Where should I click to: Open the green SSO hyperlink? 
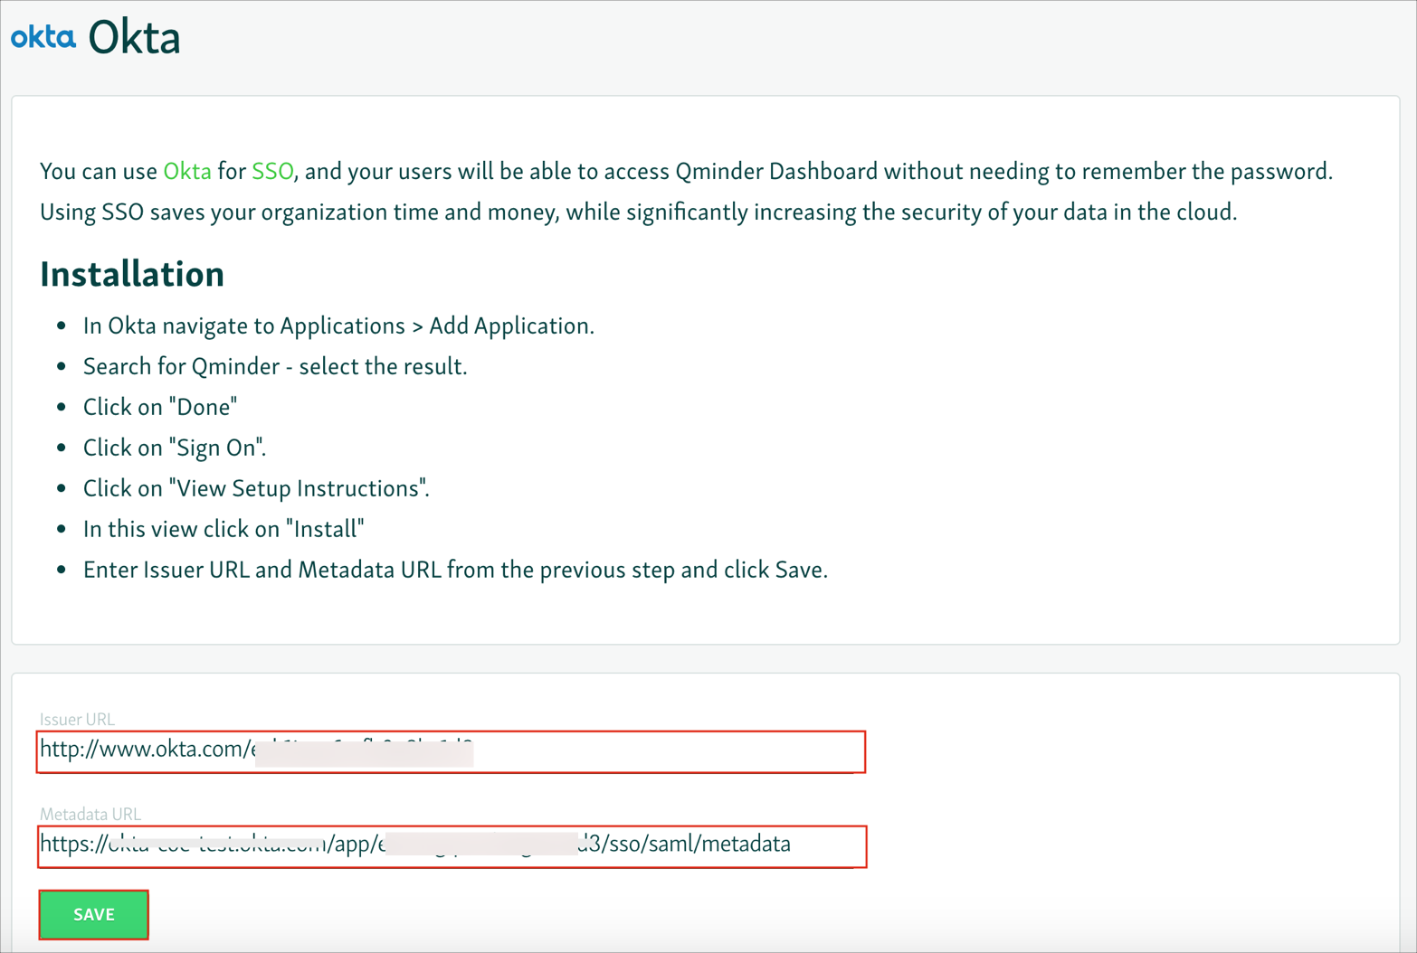pos(272,171)
